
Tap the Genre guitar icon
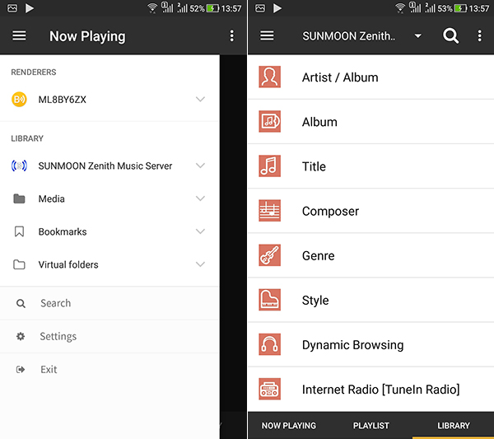pos(270,255)
